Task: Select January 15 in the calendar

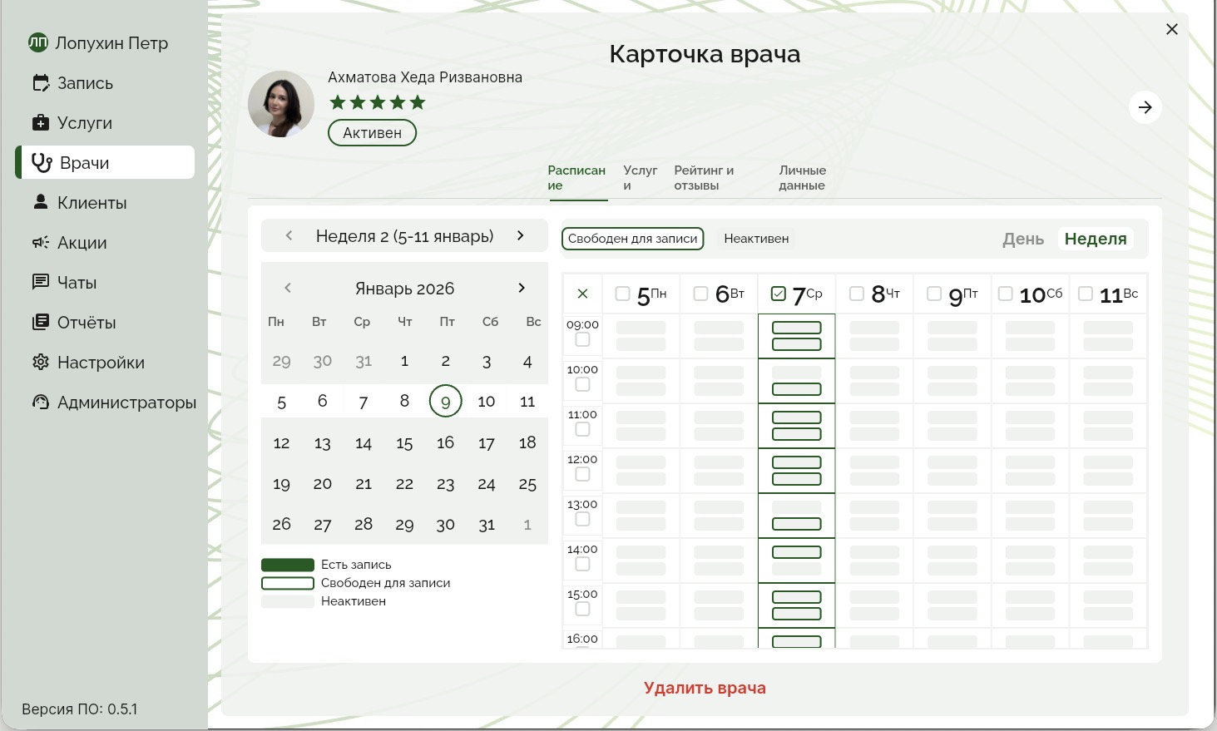Action: [x=404, y=442]
